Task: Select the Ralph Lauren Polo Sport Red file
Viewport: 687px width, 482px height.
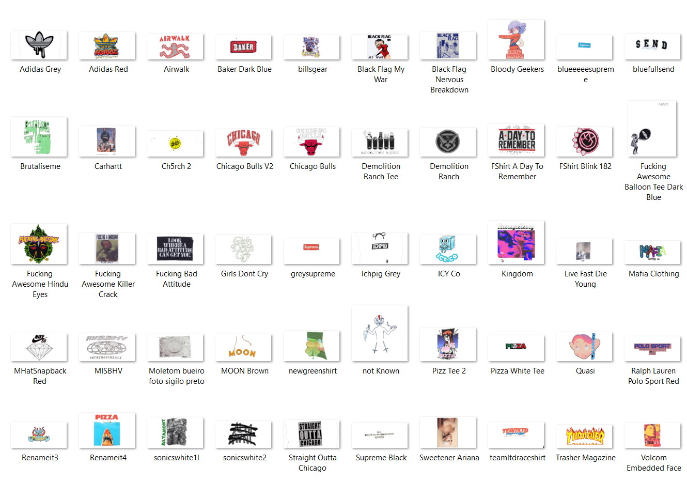Action: tap(652, 348)
